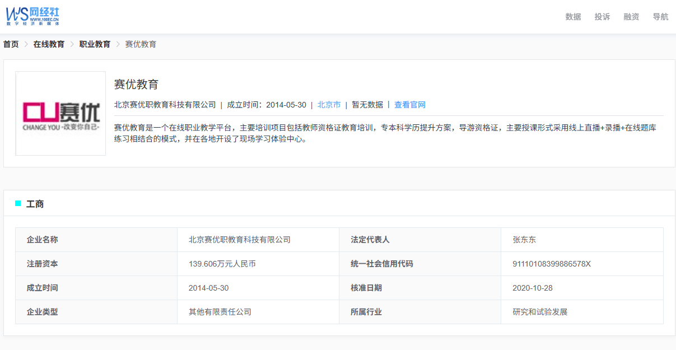Click the 核准日期 table label

pos(366,288)
